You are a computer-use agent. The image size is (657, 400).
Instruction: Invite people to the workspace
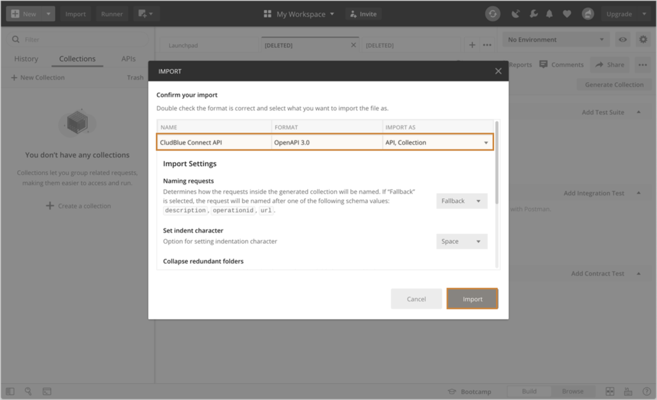(x=364, y=14)
